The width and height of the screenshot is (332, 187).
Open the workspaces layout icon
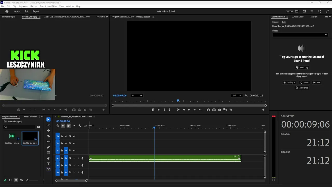point(297,11)
